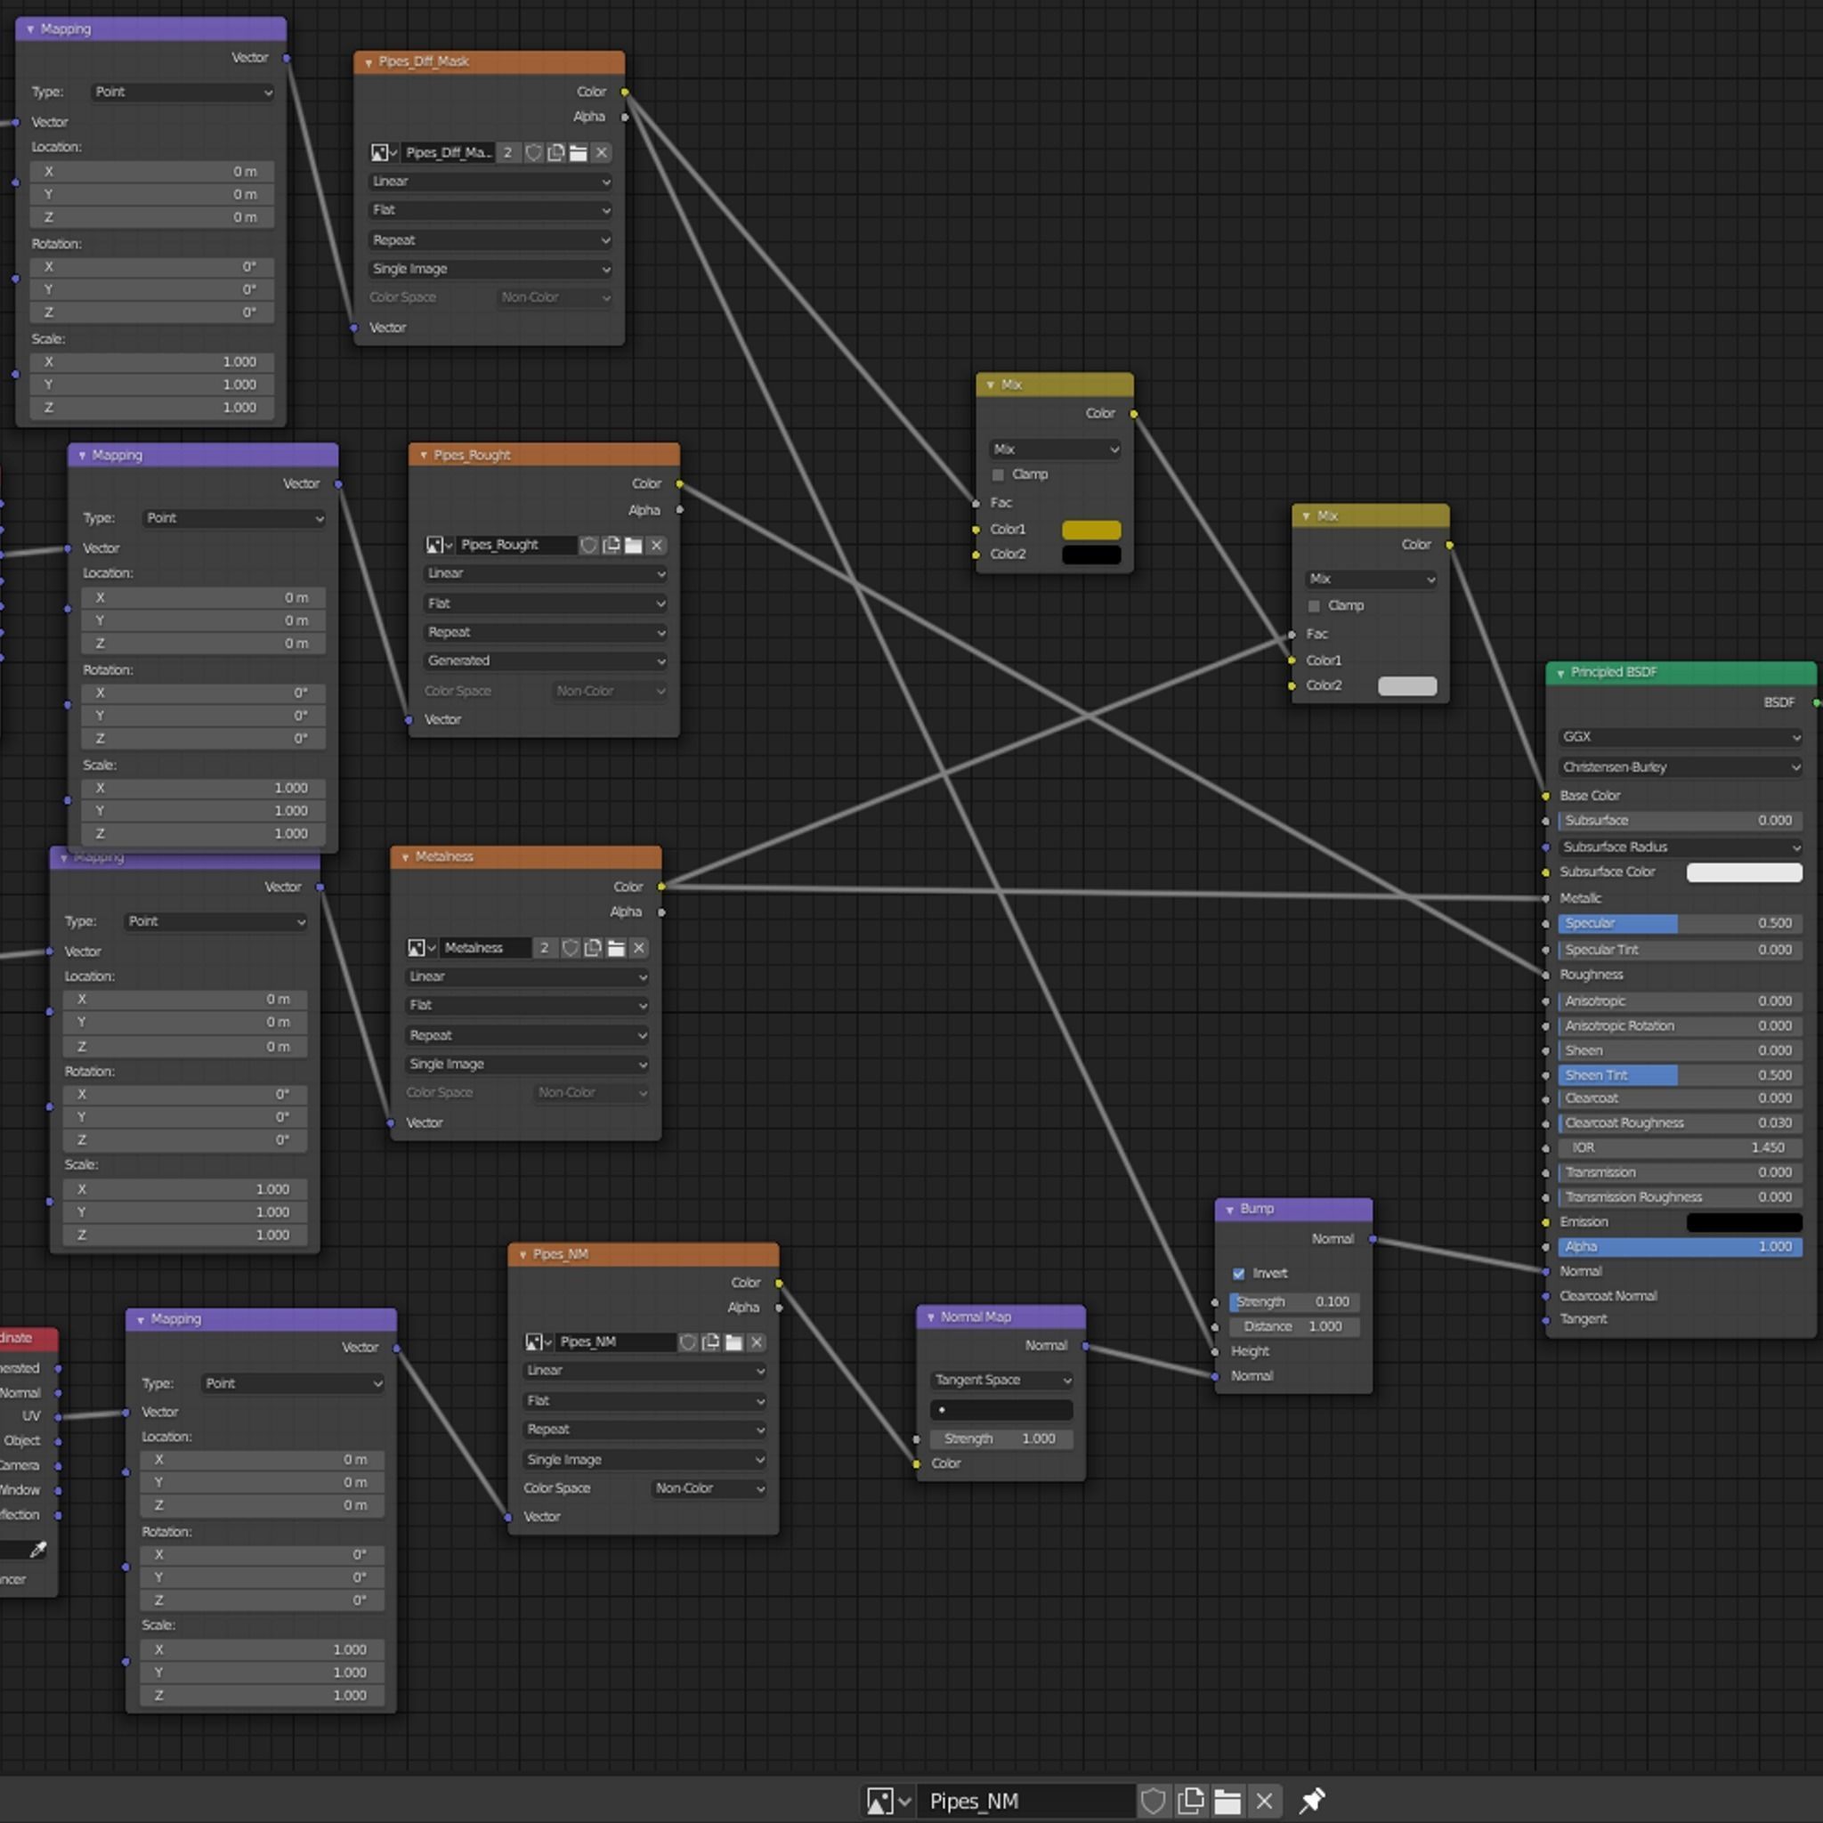Toggle fake user shield on Metalness image
Viewport: 1823px width, 1823px height.
click(x=570, y=947)
